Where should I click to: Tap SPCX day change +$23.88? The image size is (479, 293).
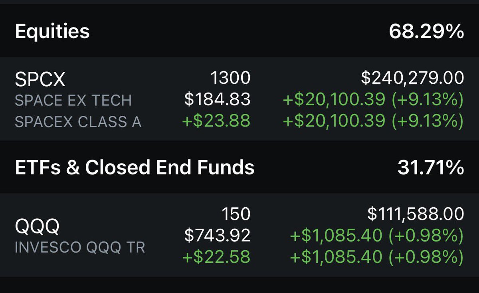click(x=216, y=121)
